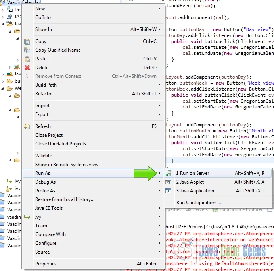Click the build folder icon
The image size is (274, 271).
click(10, 81)
